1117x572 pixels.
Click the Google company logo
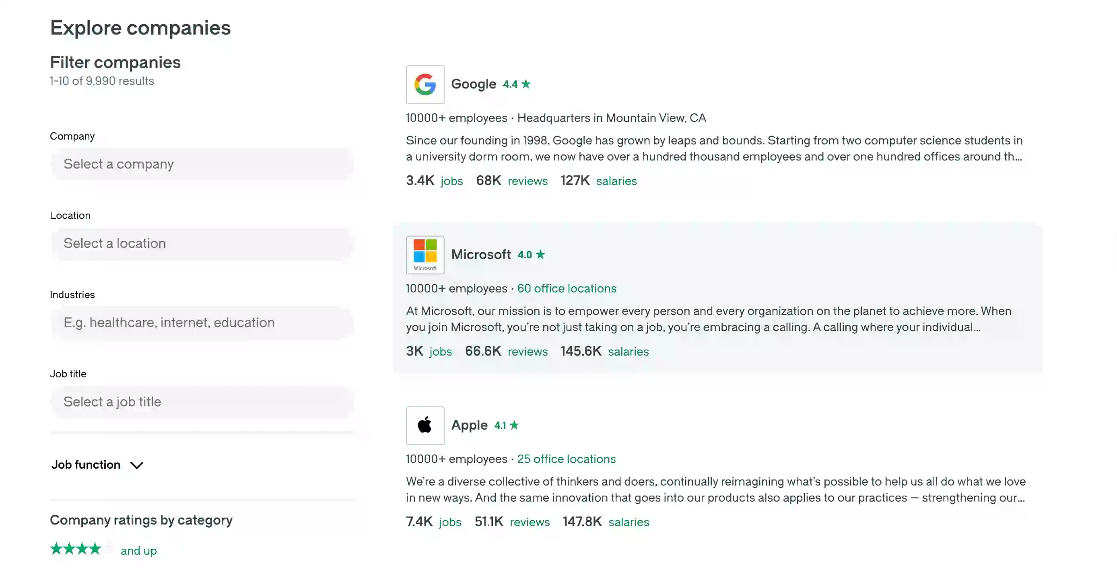point(425,84)
